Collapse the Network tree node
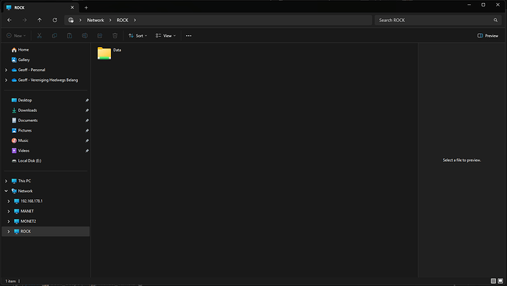 [6, 191]
